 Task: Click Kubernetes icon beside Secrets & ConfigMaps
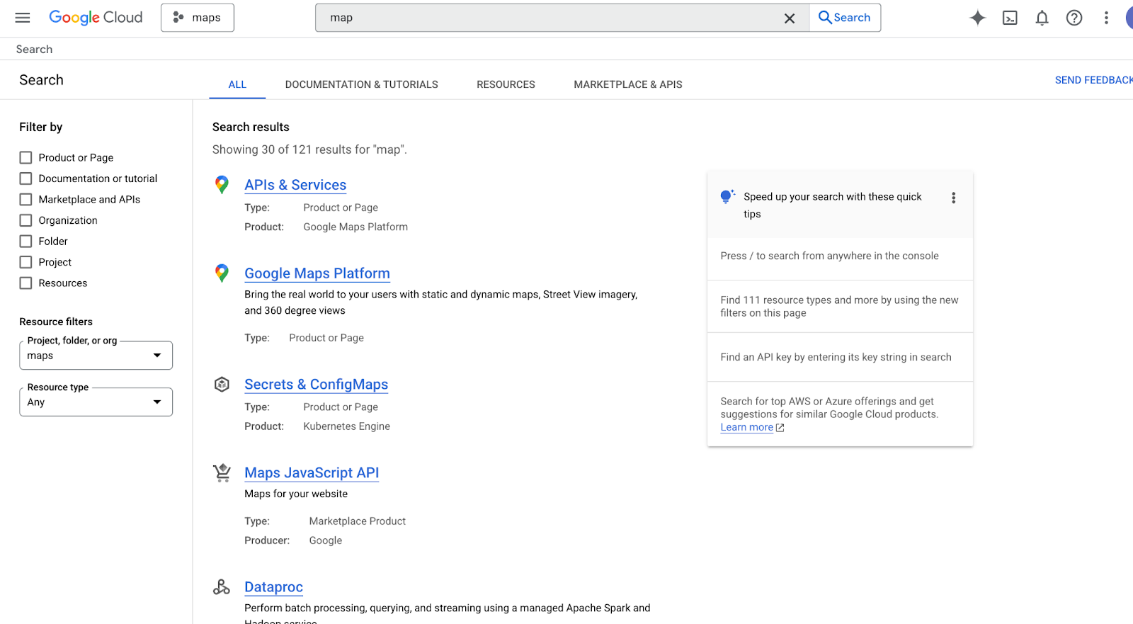(222, 384)
